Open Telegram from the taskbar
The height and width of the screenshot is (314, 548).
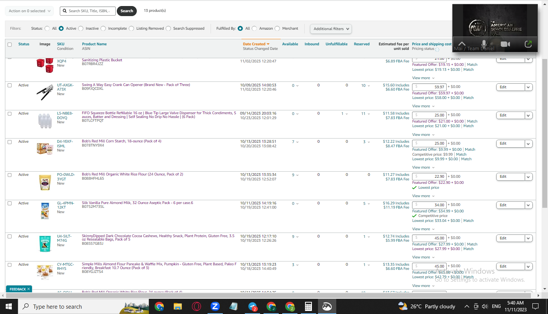coord(252,306)
